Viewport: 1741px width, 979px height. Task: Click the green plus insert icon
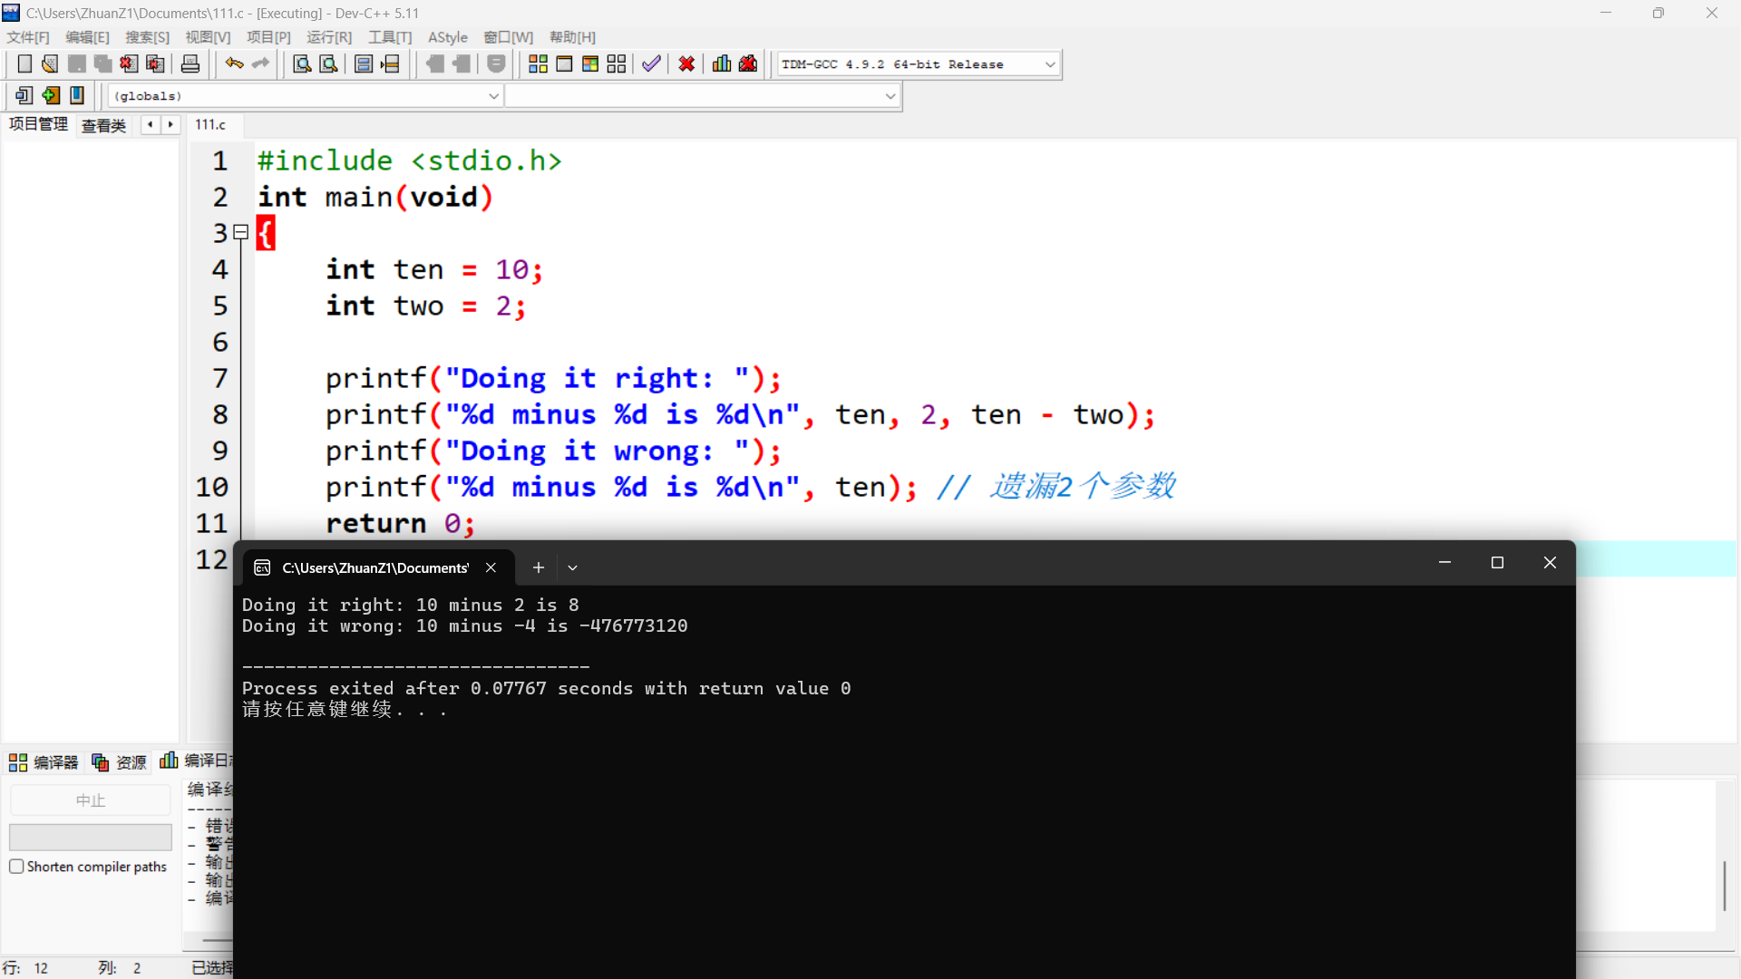pyautogui.click(x=51, y=95)
